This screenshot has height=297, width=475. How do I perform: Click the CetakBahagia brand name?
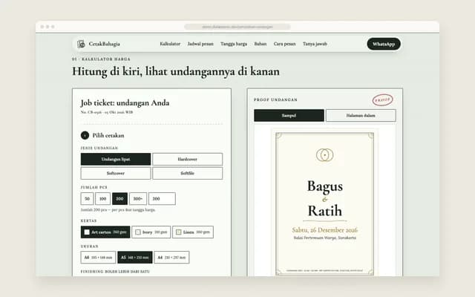105,44
